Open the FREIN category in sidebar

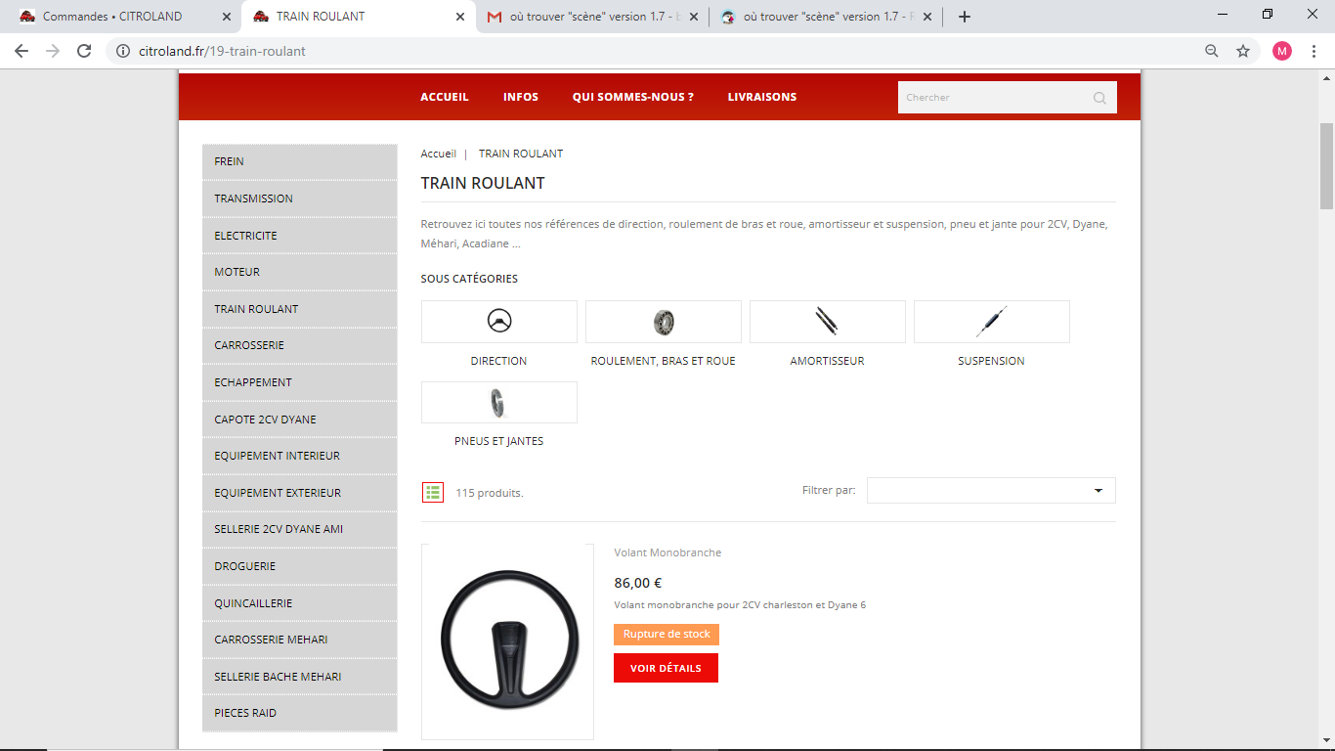point(300,162)
